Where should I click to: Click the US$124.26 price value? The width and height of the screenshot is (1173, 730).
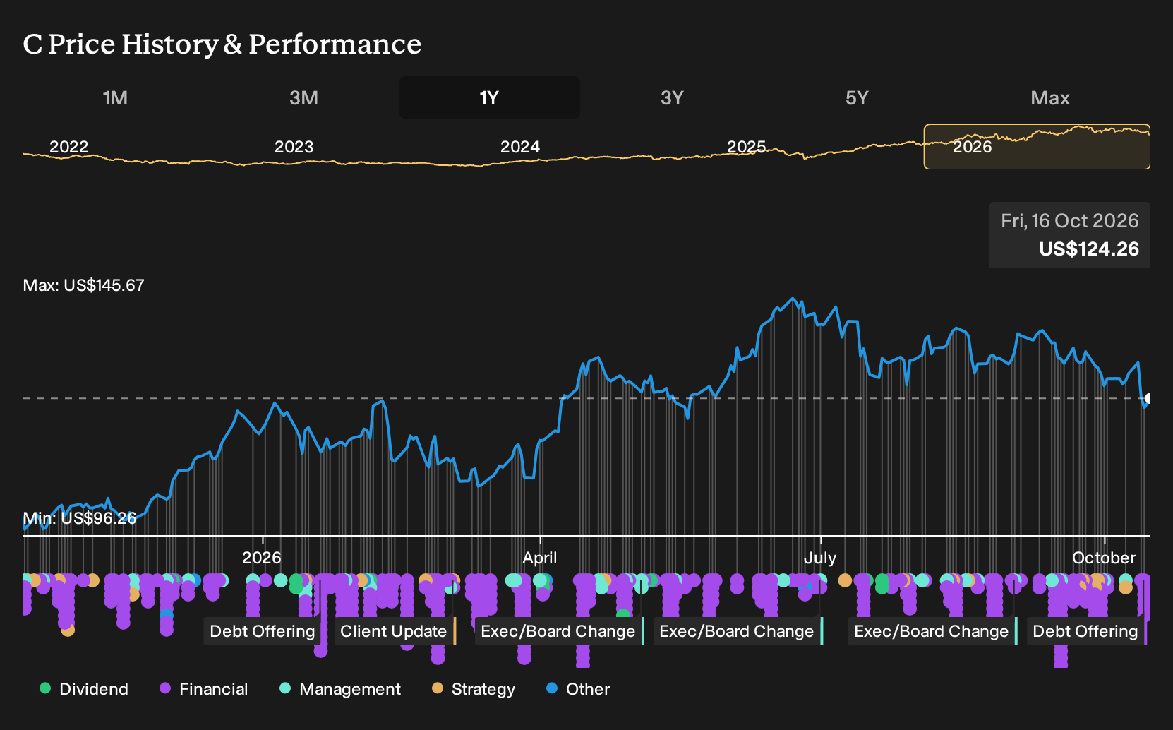click(x=1089, y=249)
